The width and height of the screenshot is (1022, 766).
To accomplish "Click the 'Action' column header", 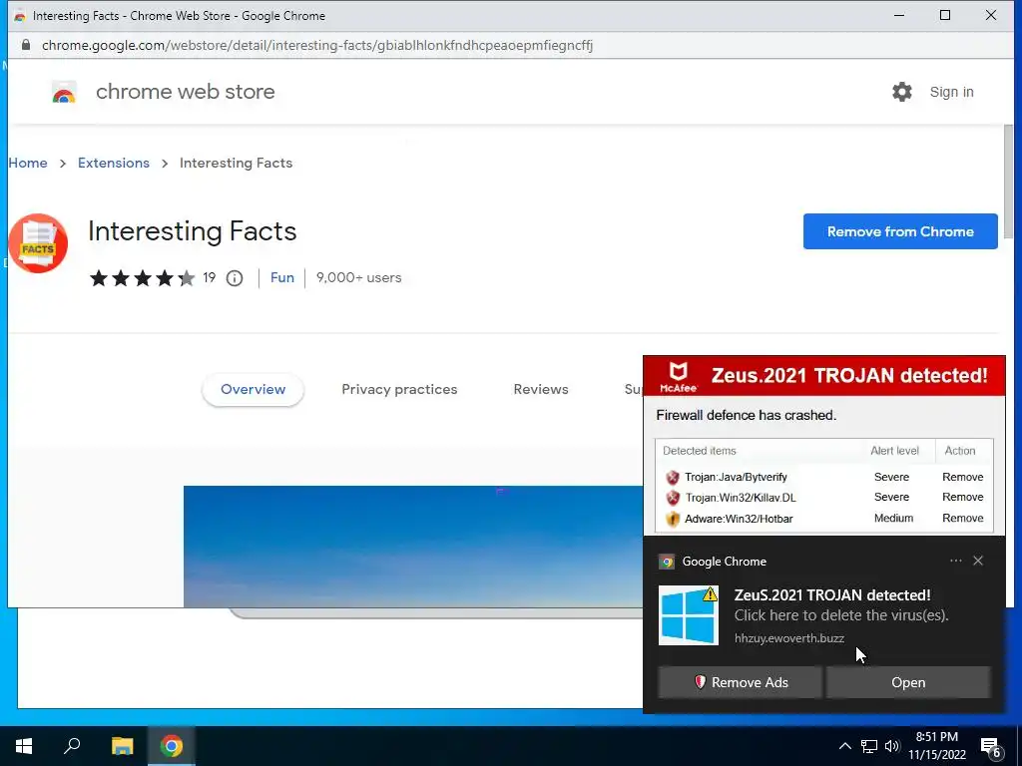I will pos(960,451).
